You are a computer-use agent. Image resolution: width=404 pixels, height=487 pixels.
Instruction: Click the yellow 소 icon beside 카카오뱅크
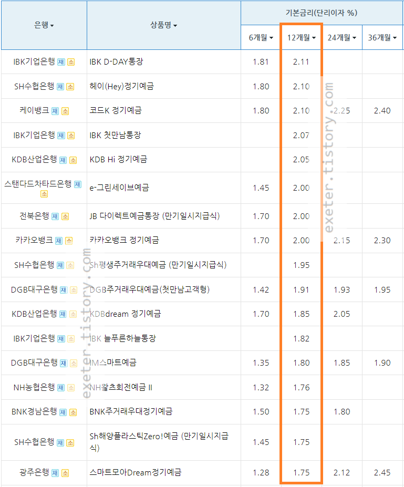coord(69,241)
